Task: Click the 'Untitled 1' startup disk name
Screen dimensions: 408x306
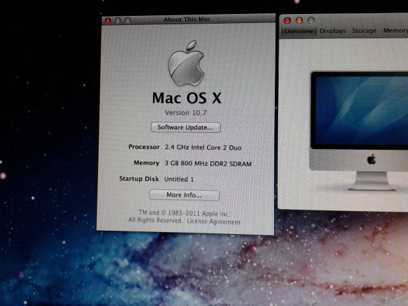Action: (179, 179)
